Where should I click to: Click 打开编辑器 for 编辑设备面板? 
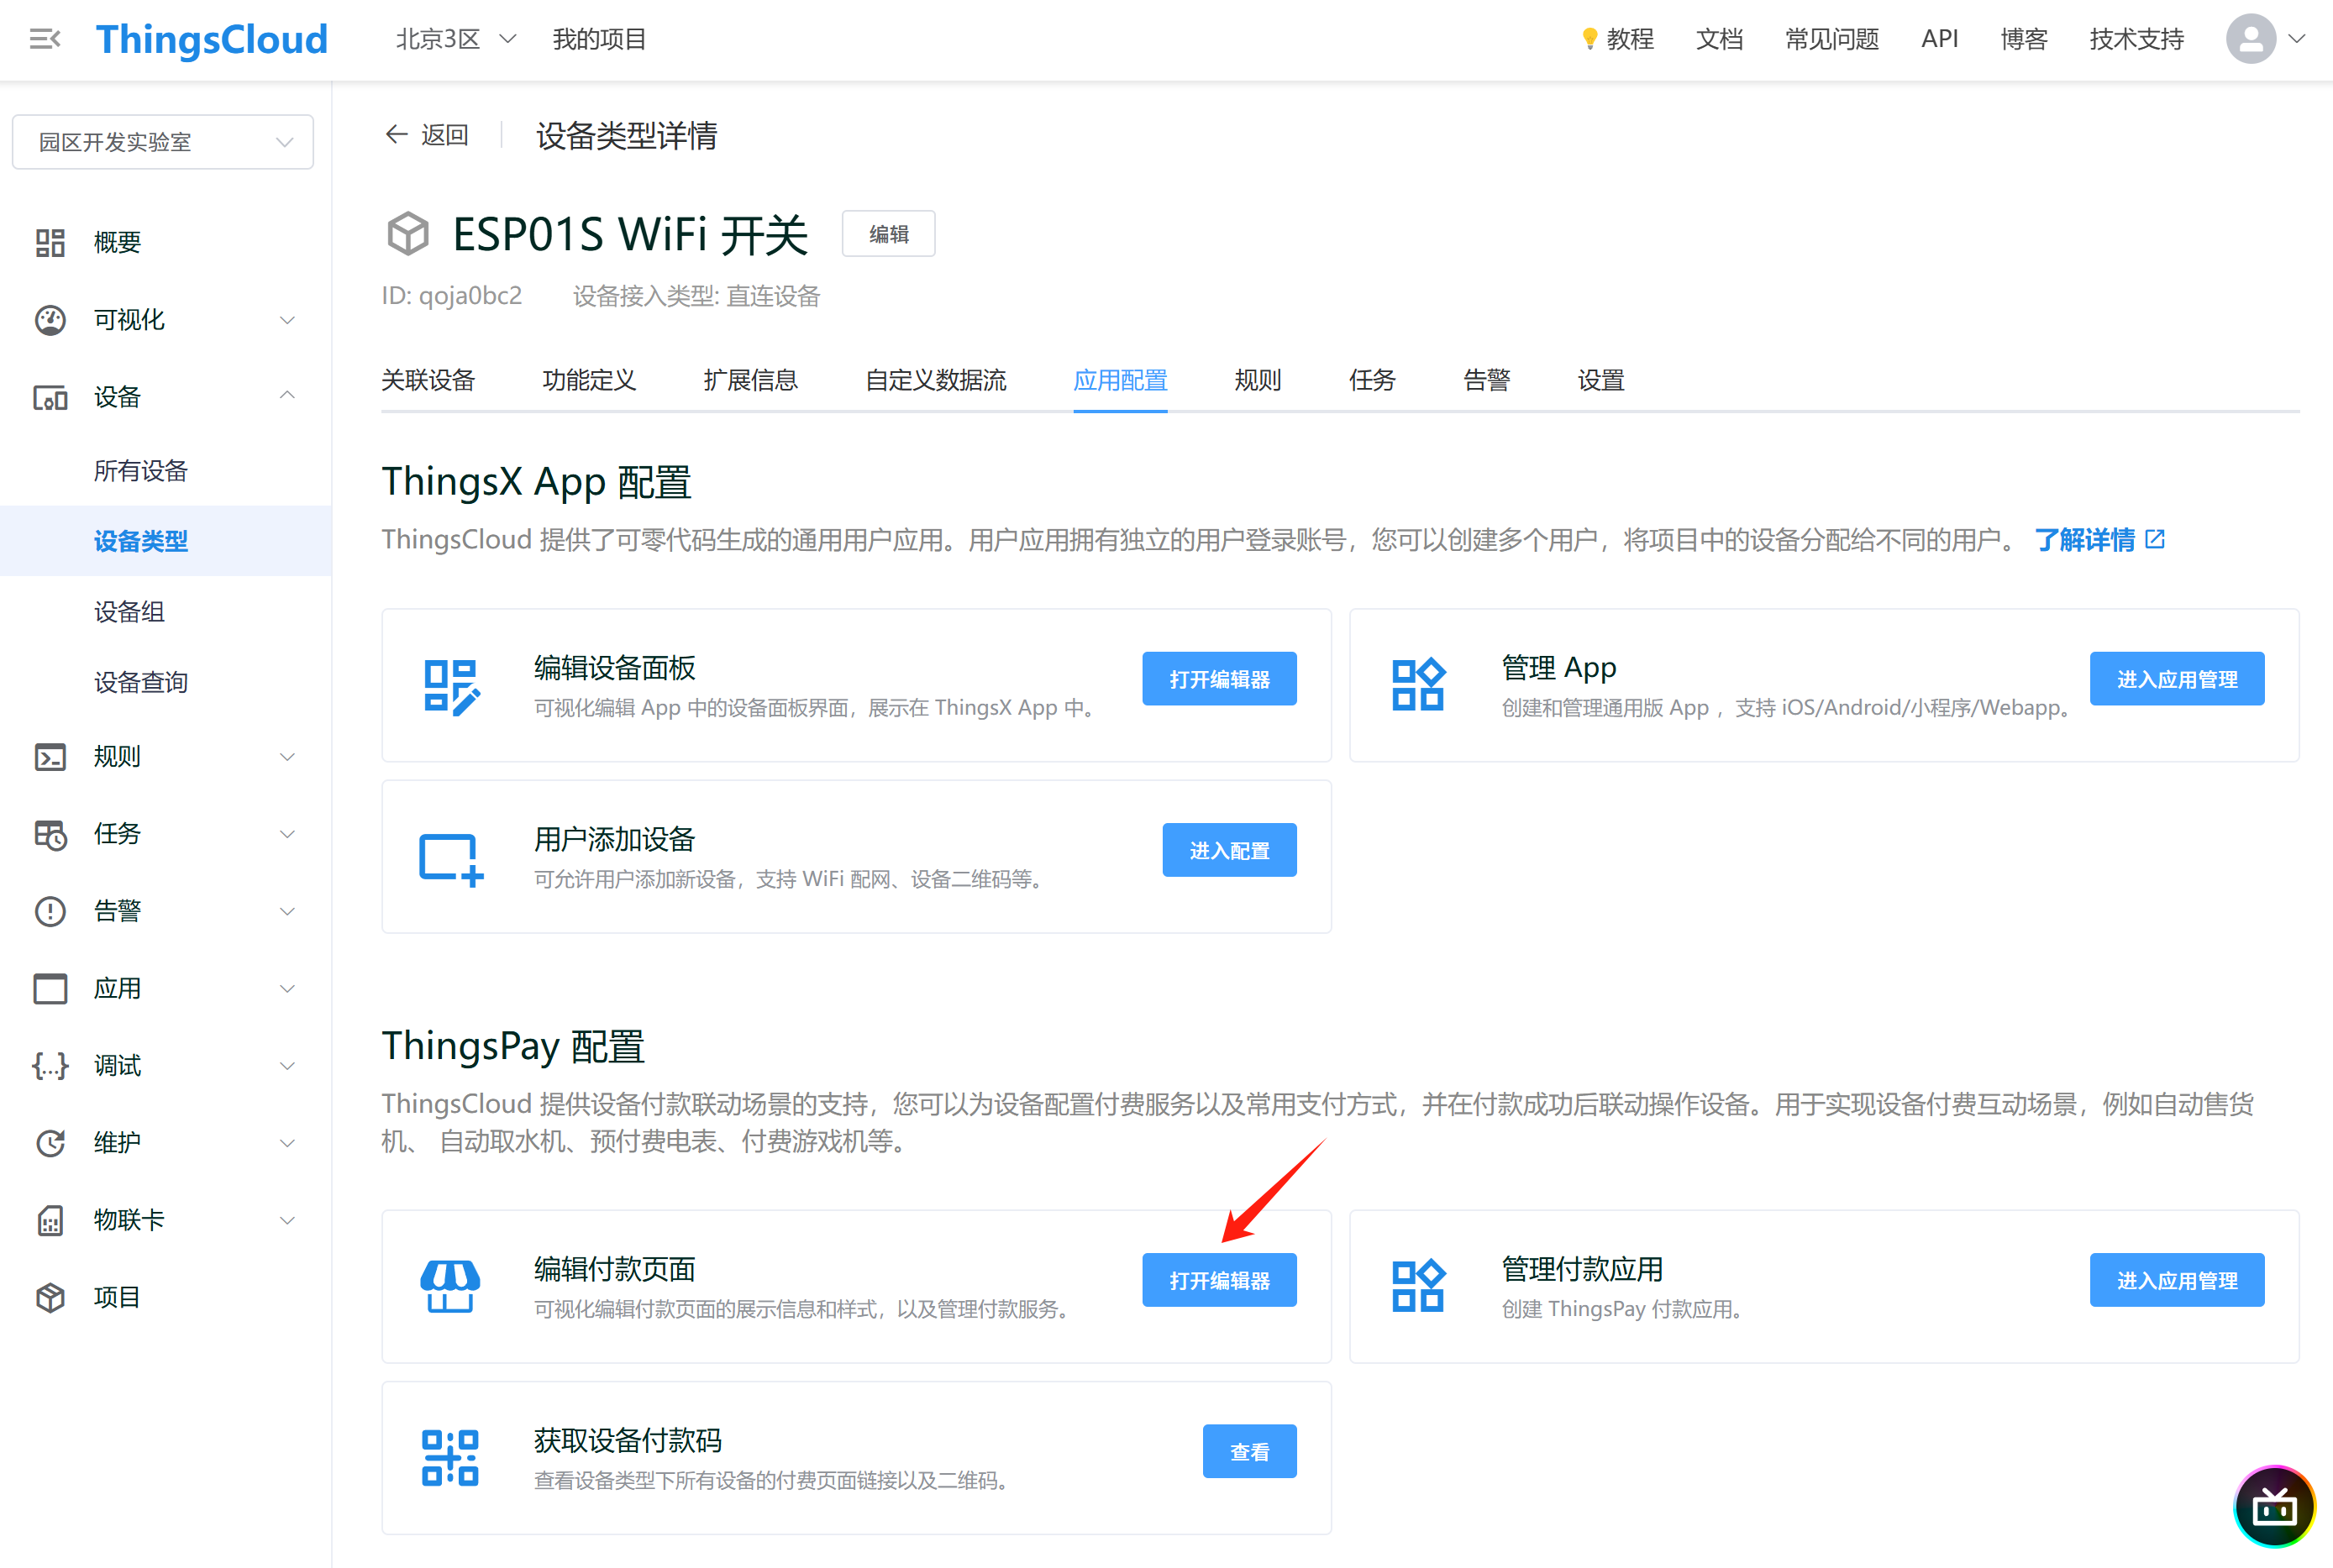1219,679
